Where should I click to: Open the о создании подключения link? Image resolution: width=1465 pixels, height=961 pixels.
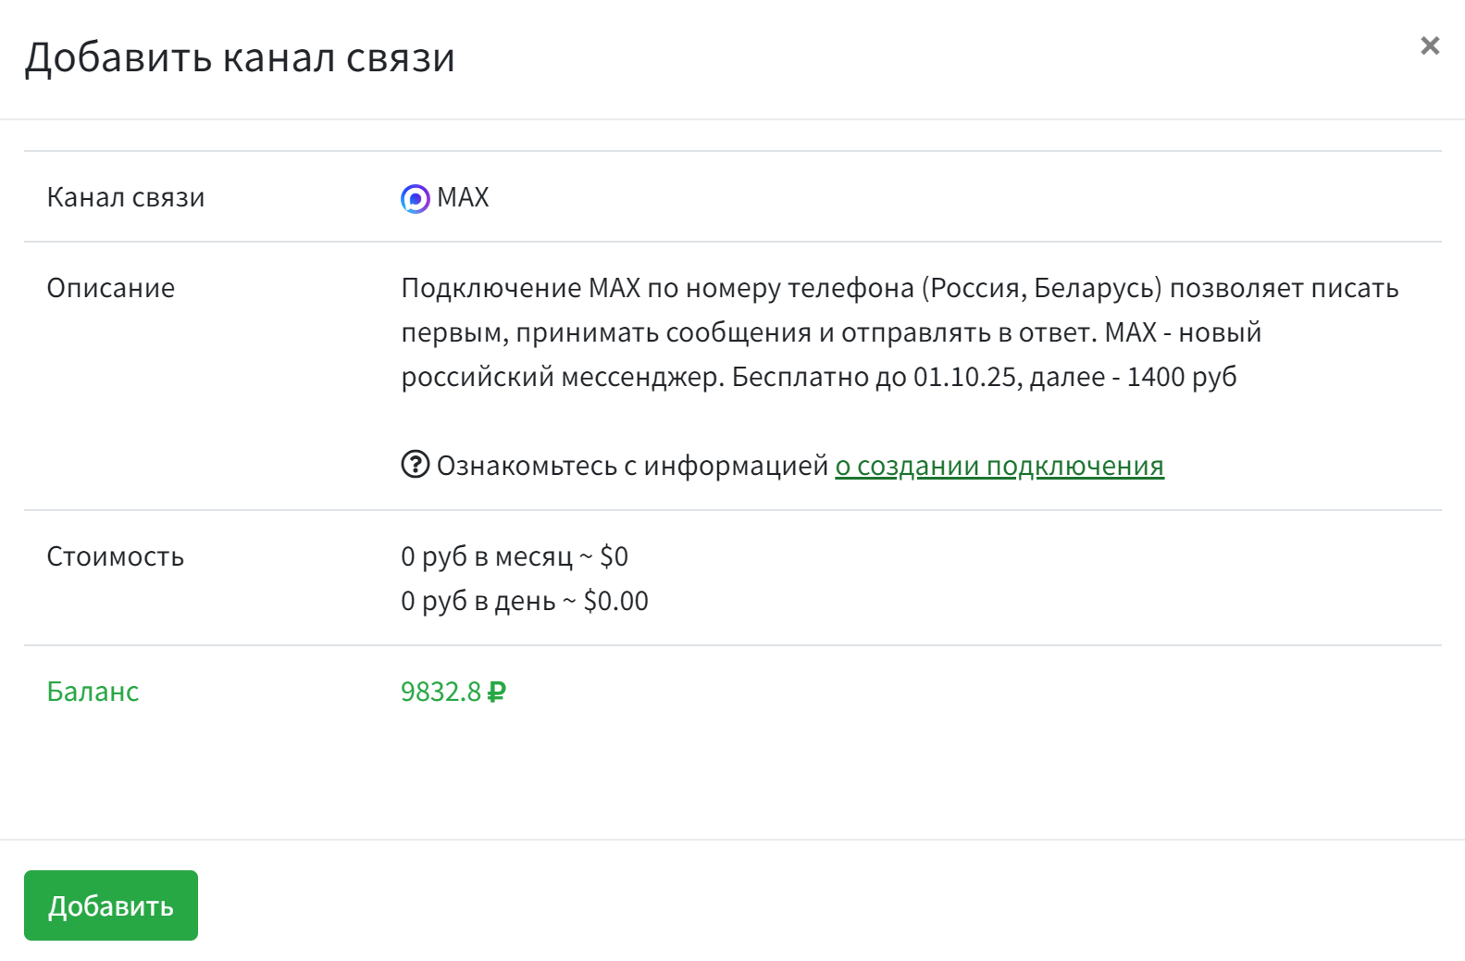coord(999,466)
